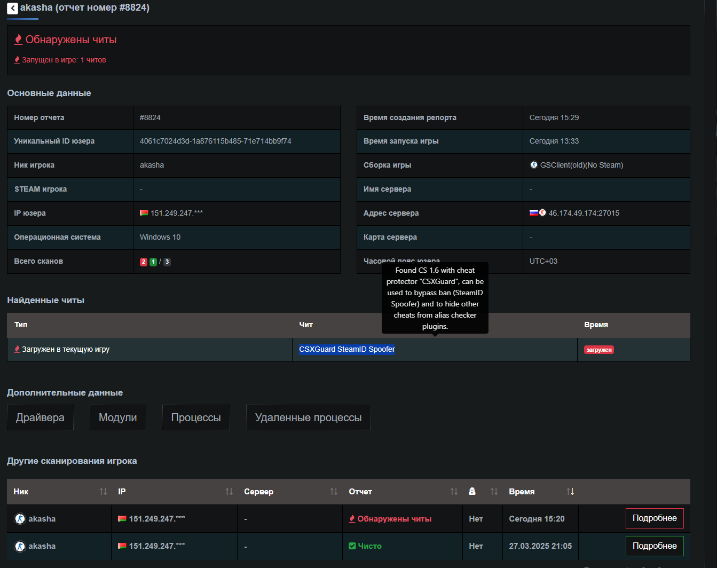The width and height of the screenshot is (717, 568).
Task: Click the 'CSXGuard SteamID Spoofer' cheat name
Action: [x=347, y=349]
